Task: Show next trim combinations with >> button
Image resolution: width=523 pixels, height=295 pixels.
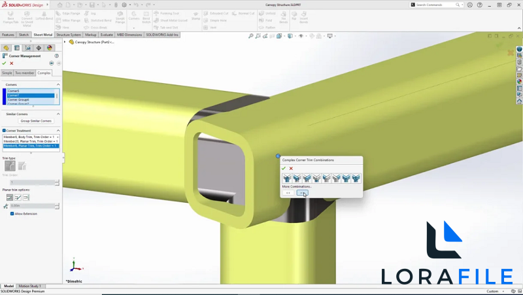Action: click(302, 192)
